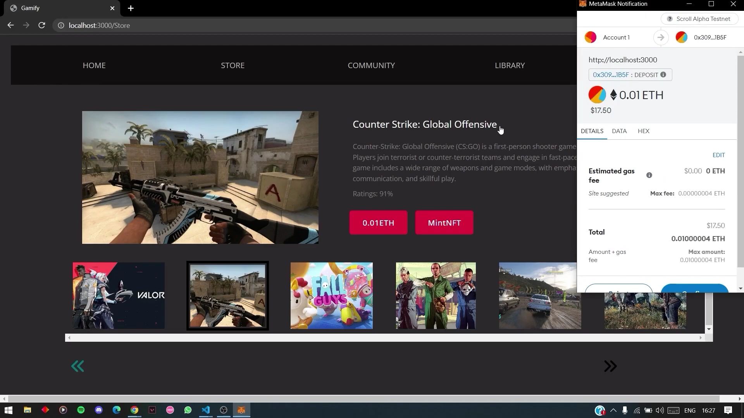
Task: Click the large Counter Strike preview image
Action: click(x=200, y=177)
